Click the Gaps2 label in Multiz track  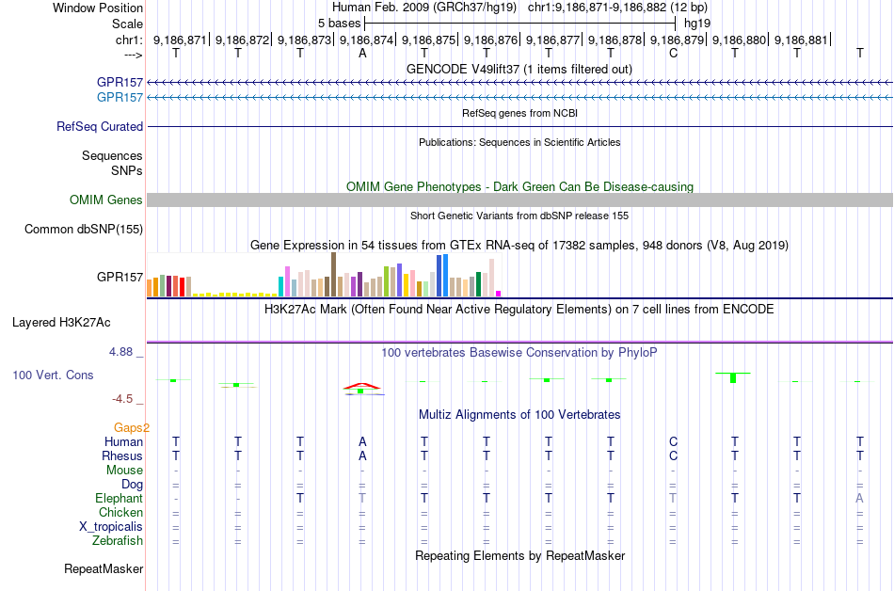coord(132,428)
